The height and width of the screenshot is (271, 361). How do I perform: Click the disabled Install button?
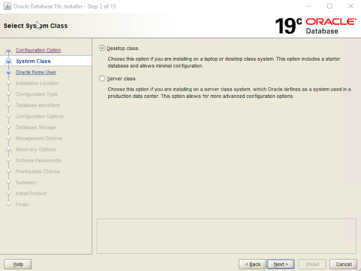coord(312,264)
